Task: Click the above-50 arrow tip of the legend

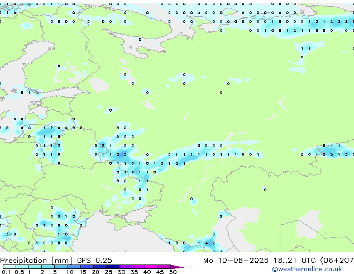Action: (177, 267)
